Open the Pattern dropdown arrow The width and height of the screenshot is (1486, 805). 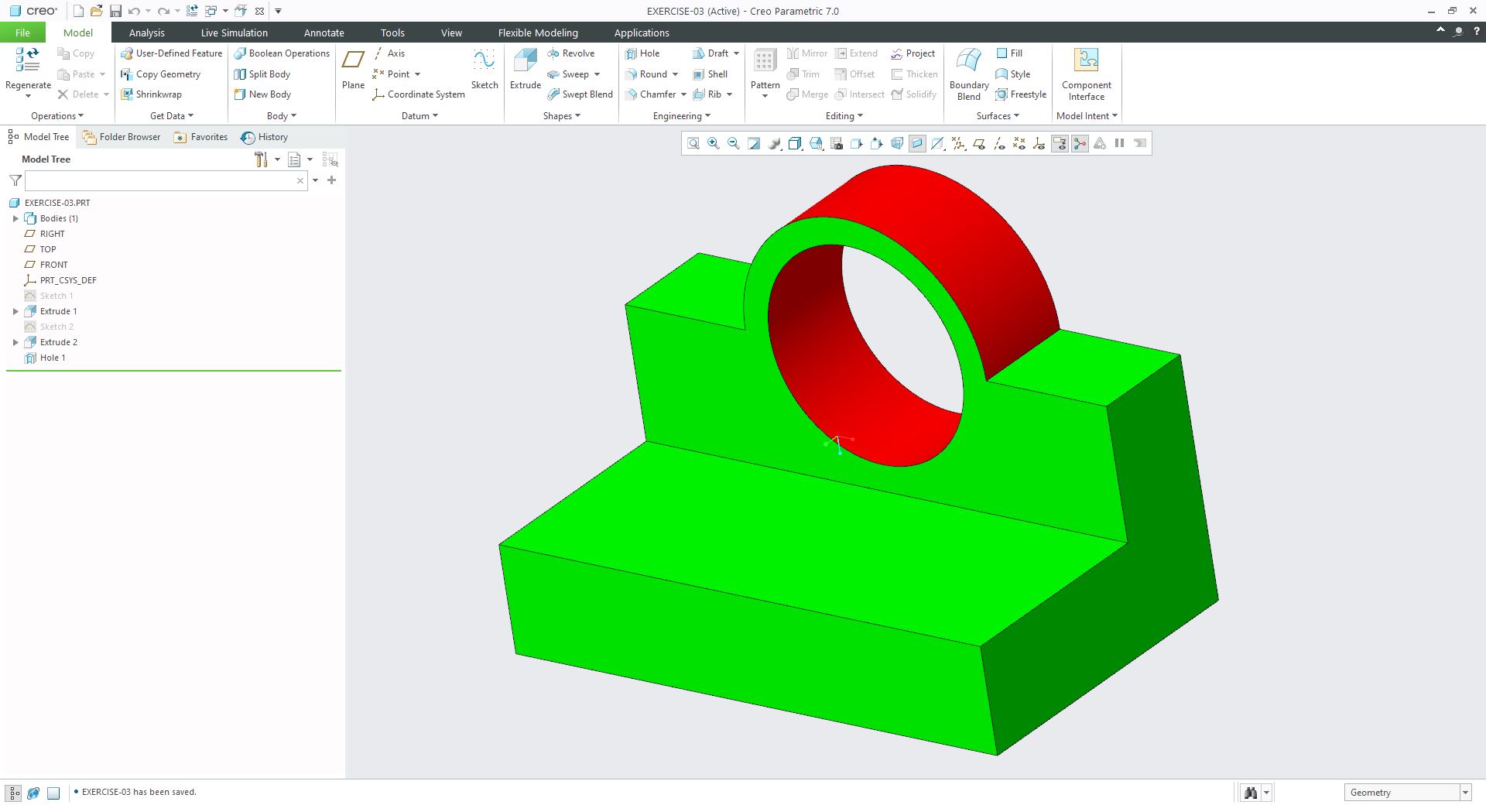[x=765, y=96]
